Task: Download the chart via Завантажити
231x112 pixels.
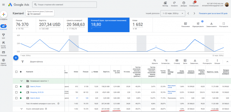Action: (211, 25)
